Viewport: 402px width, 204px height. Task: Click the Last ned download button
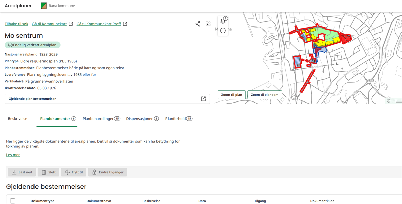(x=22, y=172)
